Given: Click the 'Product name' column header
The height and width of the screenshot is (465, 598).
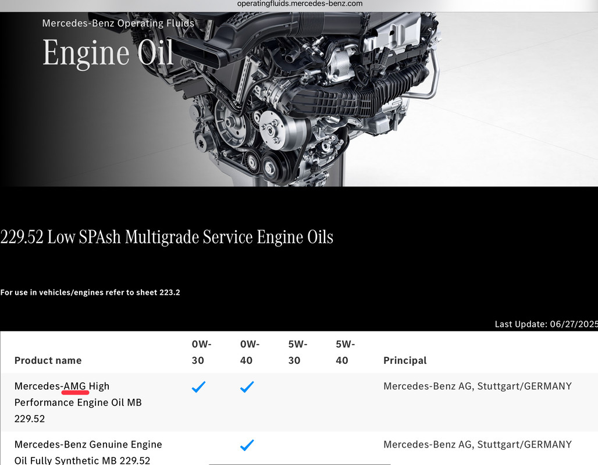Looking at the screenshot, I should coord(48,360).
